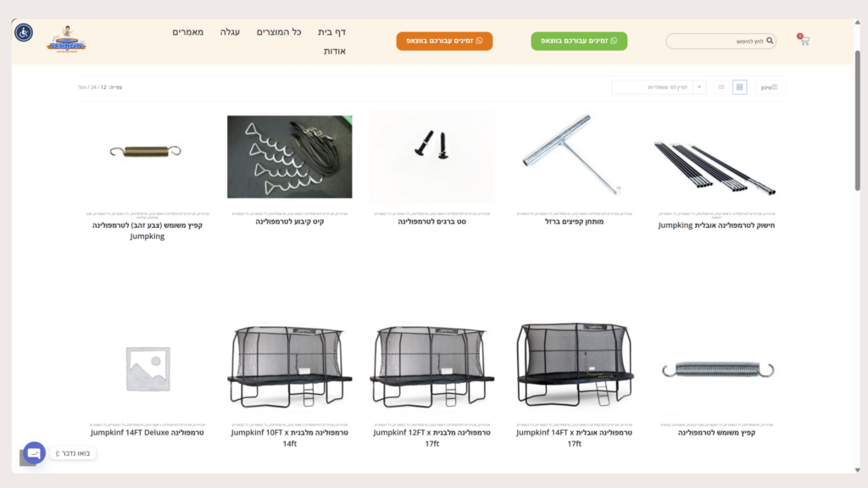Click the search magnifier icon

(770, 41)
